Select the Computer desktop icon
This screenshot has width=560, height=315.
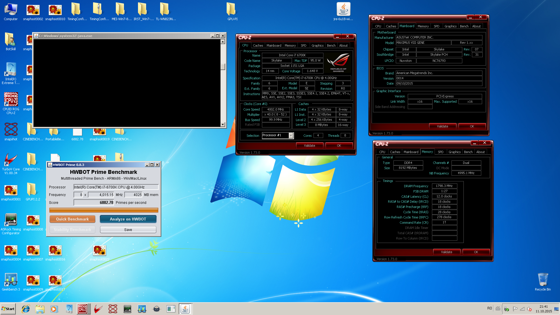point(11,12)
